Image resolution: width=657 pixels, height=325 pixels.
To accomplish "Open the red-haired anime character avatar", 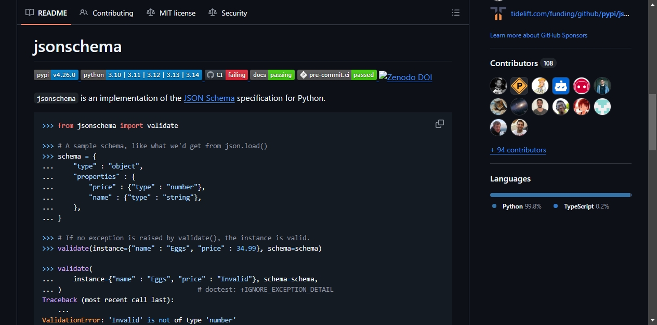I will tap(582, 107).
